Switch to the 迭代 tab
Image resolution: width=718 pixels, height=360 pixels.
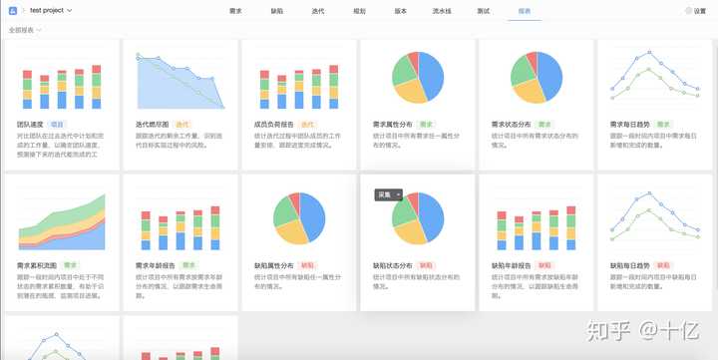tap(318, 11)
